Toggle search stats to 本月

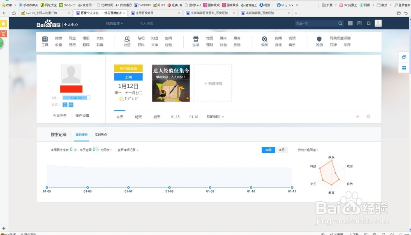point(282,150)
